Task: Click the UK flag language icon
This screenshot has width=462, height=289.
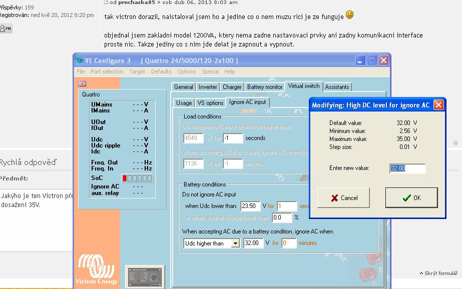Action: [x=82, y=84]
